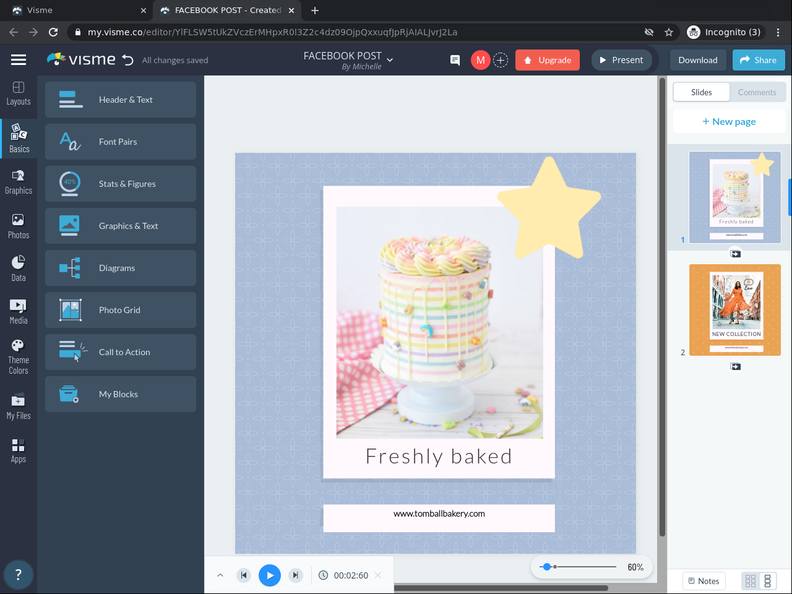Open Graphics & Text blocks
The width and height of the screenshot is (792, 594).
(121, 226)
